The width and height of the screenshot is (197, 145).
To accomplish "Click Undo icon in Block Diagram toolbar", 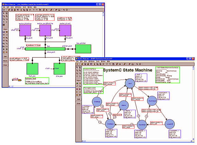I will click(x=34, y=10).
